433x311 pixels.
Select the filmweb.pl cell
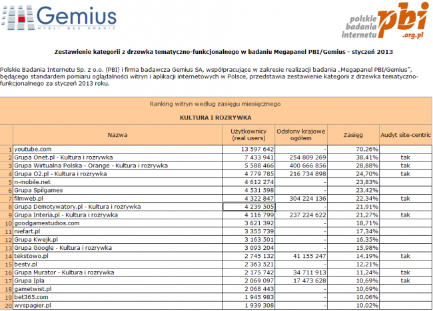pyautogui.click(x=29, y=198)
